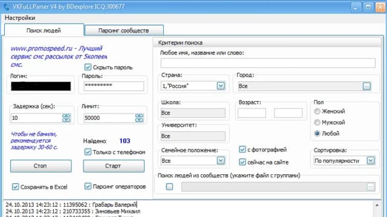387x217 pixels.
Task: Click the name or word search field
Action: 268,63
